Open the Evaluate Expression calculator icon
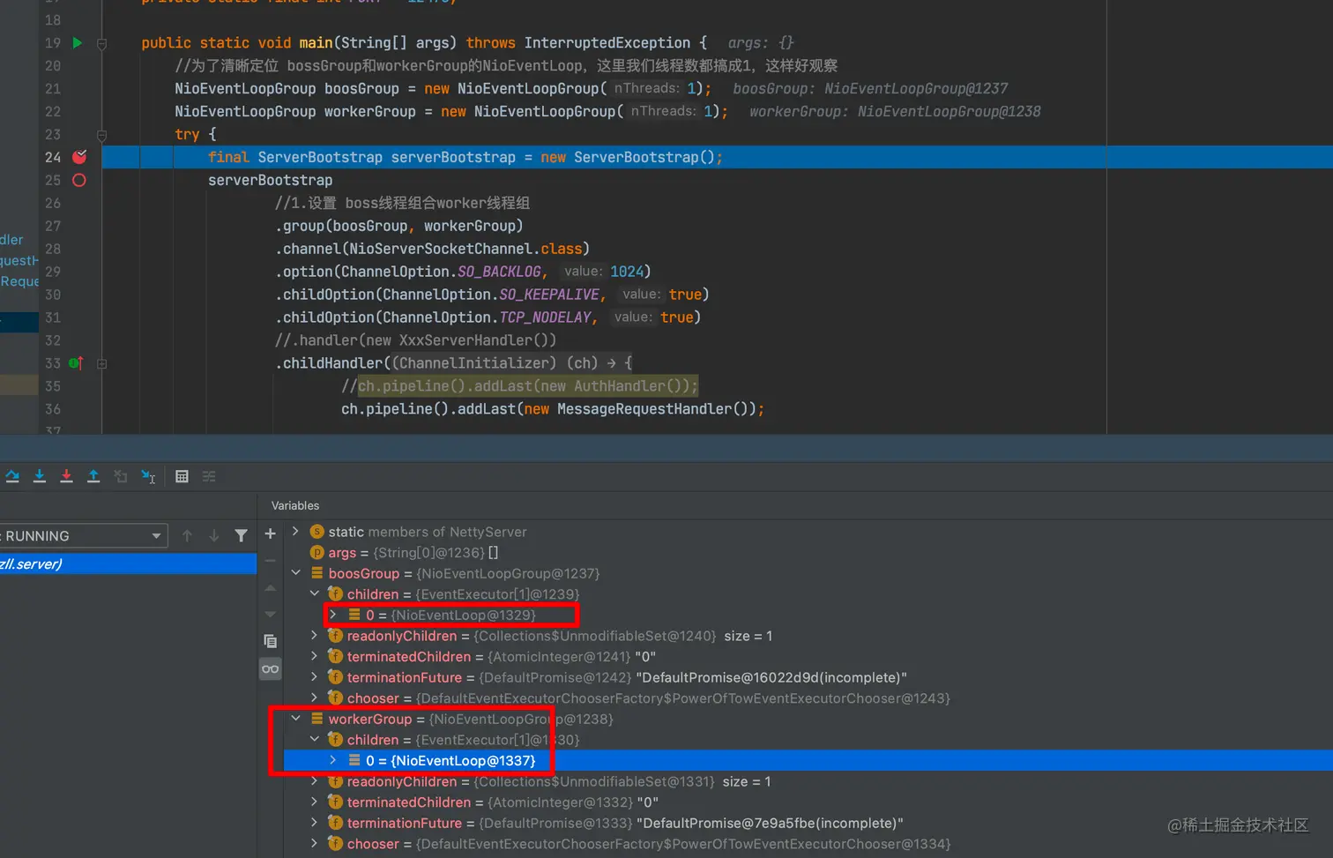This screenshot has width=1333, height=858. [x=182, y=476]
